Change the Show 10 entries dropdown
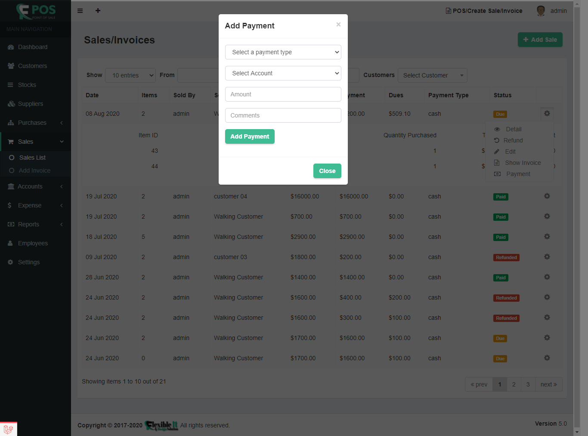588x436 pixels. click(x=130, y=75)
